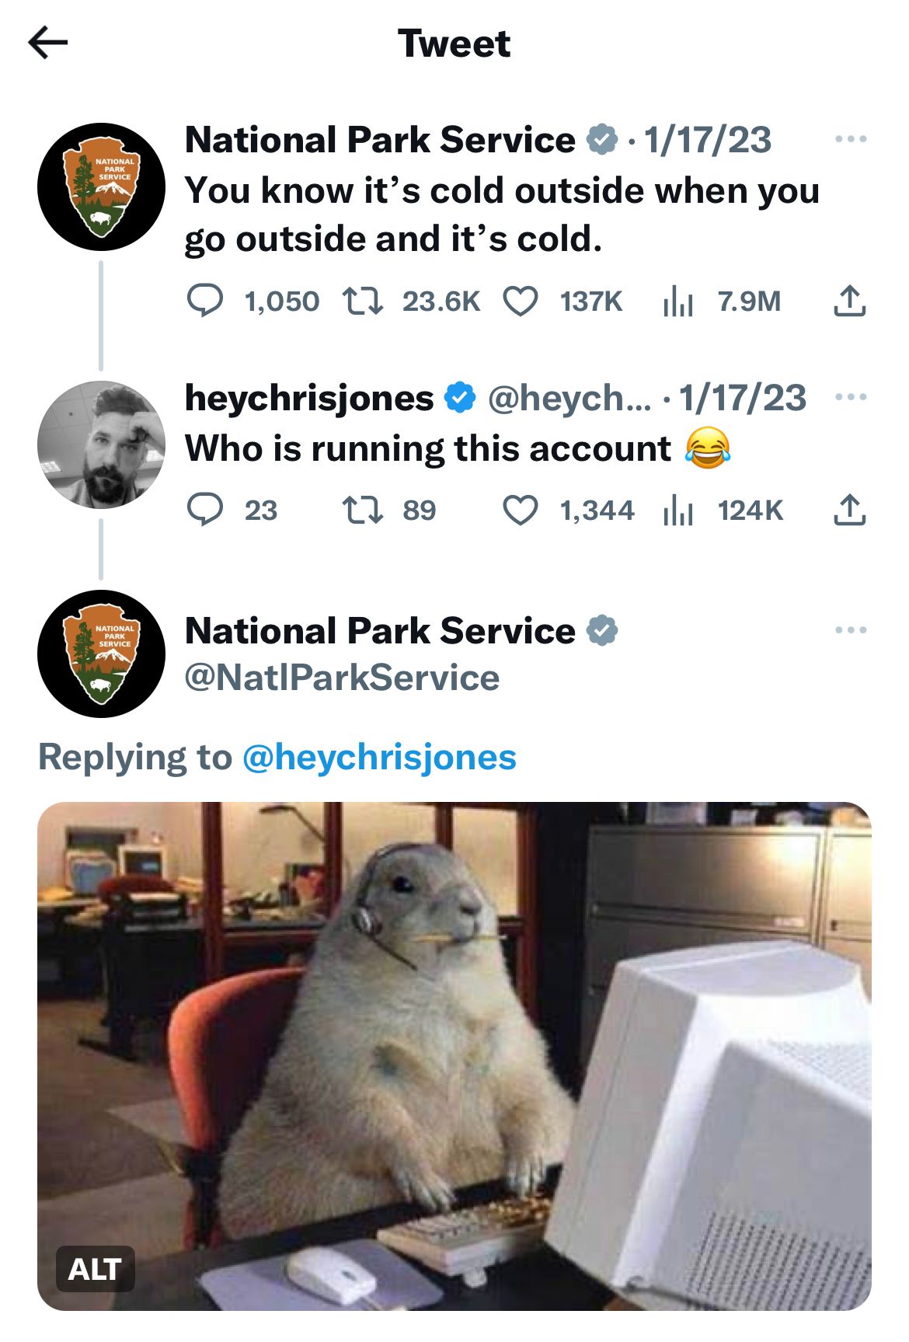Share heychrisjones's tweet
909x1342 pixels.
coord(849,510)
